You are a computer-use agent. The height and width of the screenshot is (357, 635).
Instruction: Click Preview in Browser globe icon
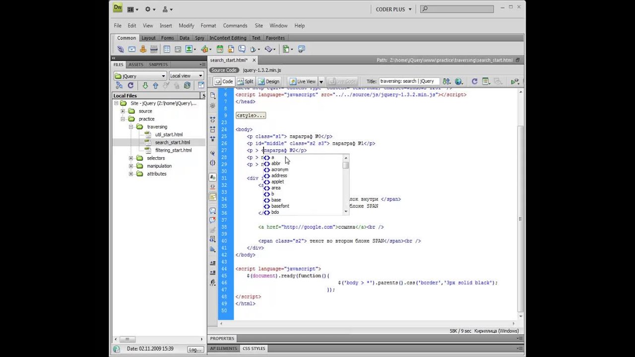coord(458,81)
